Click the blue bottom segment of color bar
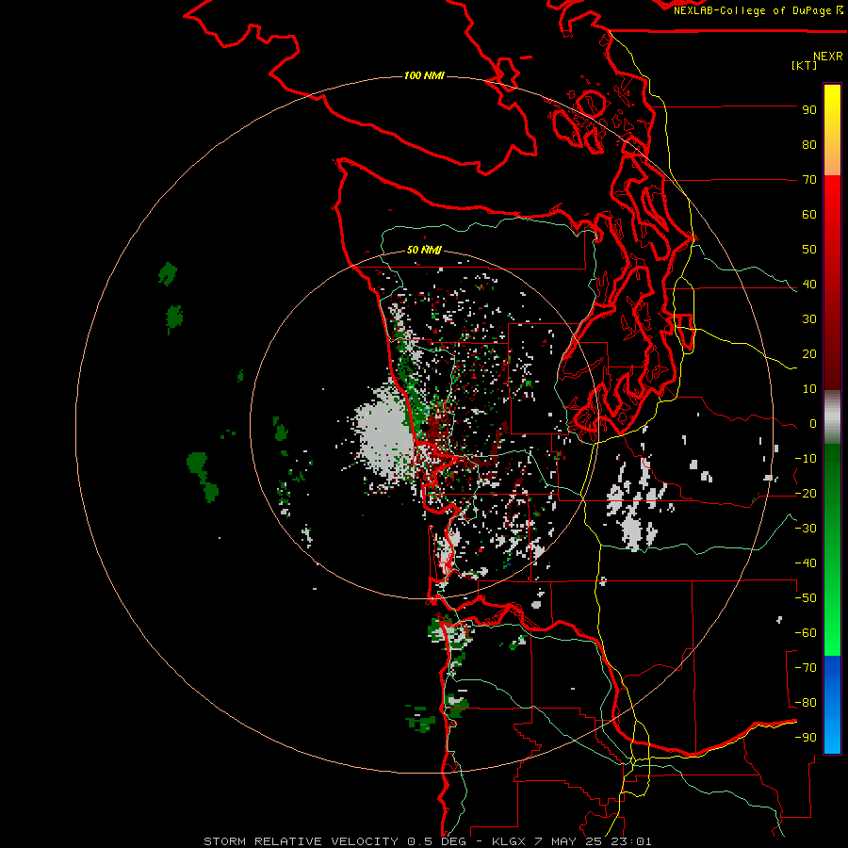This screenshot has width=848, height=848. tap(832, 704)
